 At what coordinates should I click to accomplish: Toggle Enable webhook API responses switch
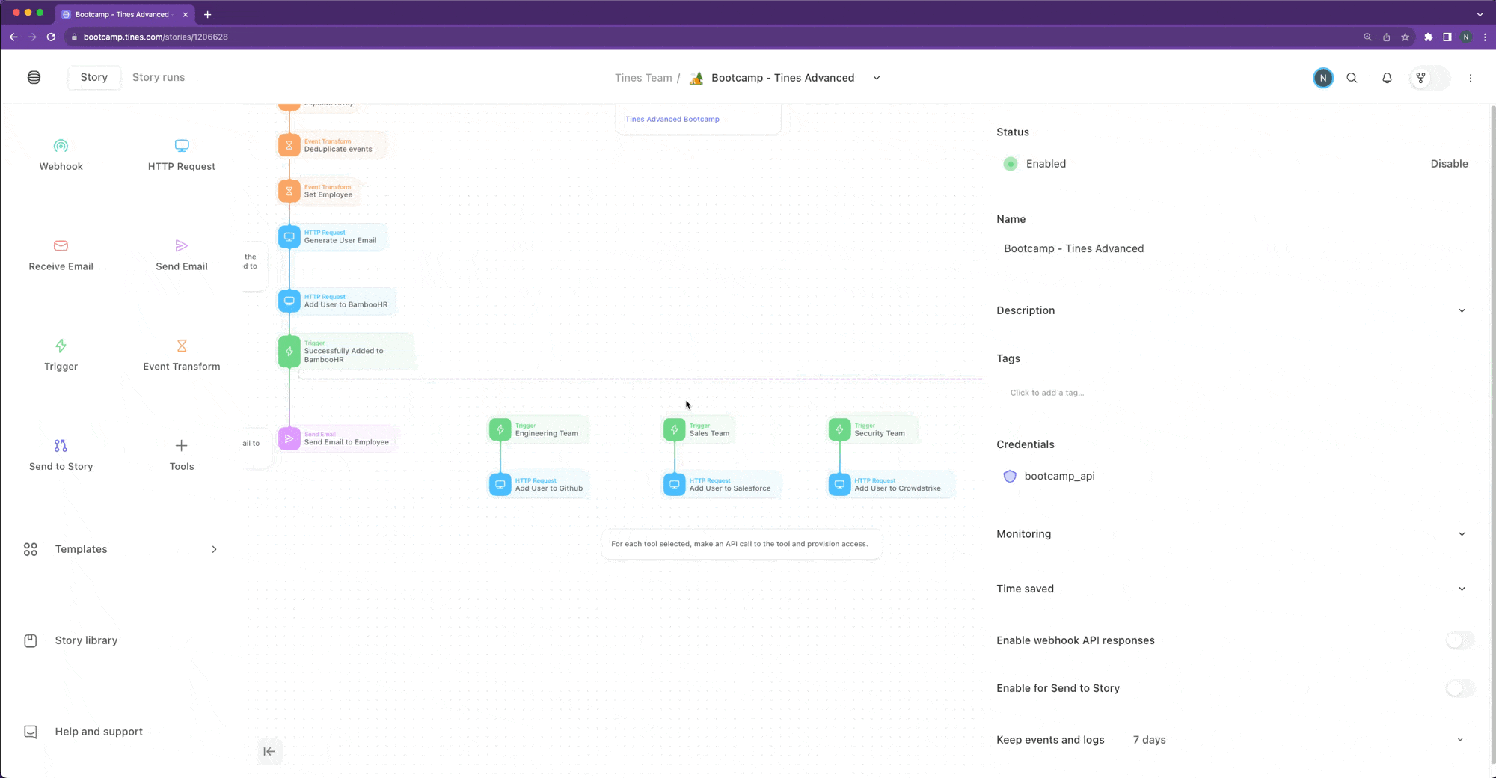click(x=1459, y=640)
